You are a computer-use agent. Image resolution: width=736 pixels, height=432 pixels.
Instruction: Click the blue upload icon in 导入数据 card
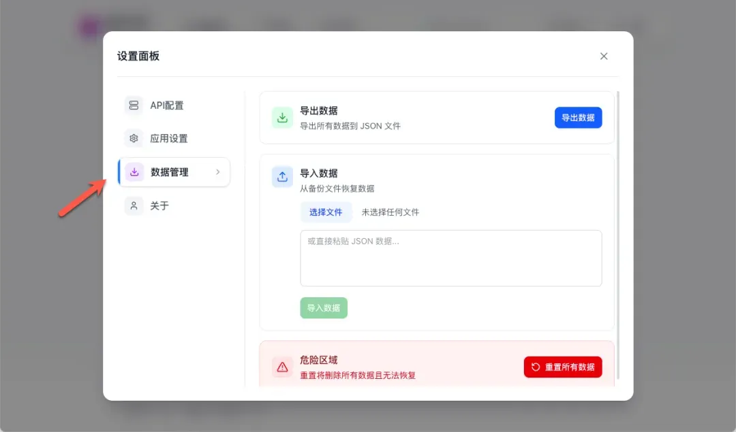(282, 177)
